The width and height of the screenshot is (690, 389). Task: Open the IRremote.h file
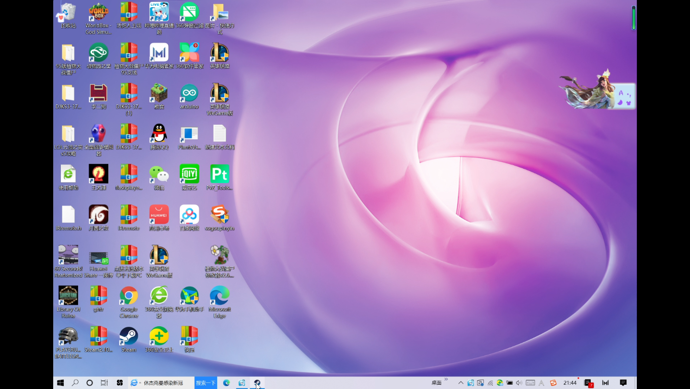tap(68, 218)
